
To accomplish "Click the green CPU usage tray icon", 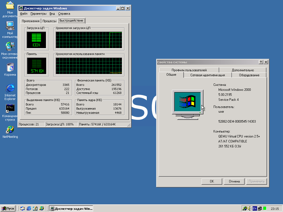I will [265, 208].
